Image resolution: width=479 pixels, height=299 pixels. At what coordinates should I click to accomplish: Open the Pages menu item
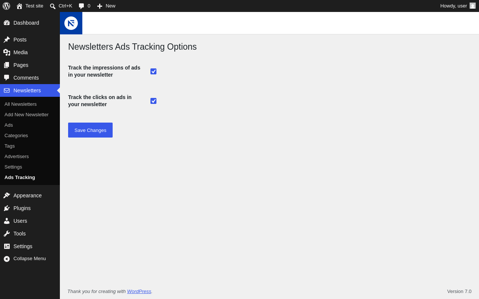point(30,65)
